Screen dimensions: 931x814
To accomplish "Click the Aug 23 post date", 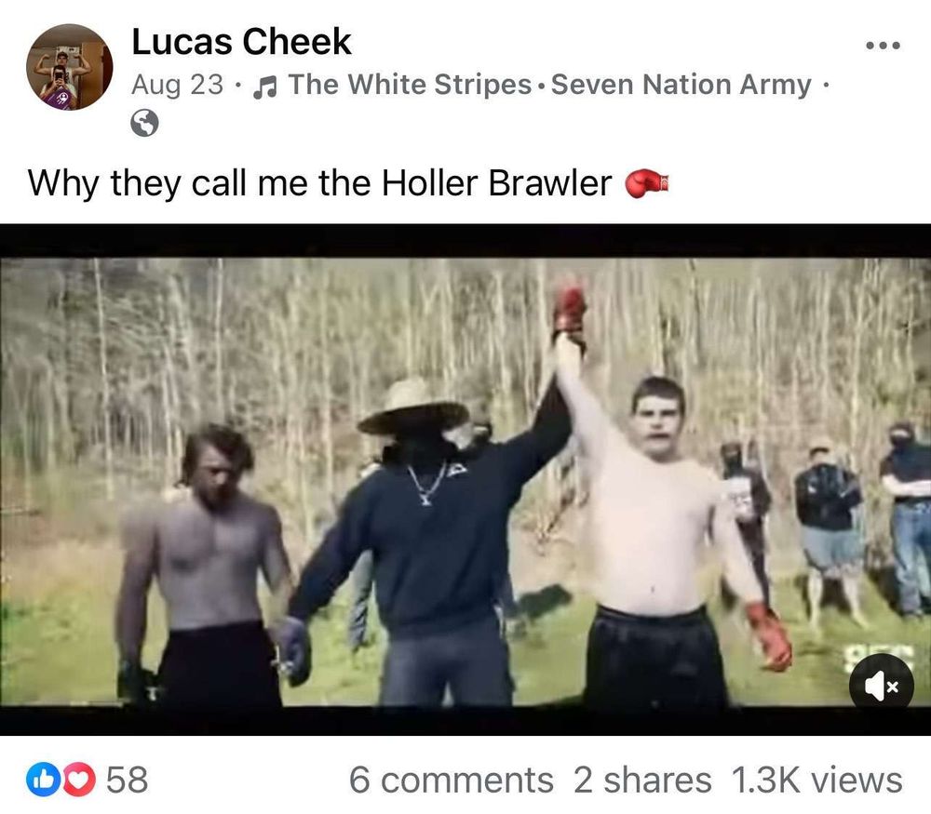I will [178, 85].
